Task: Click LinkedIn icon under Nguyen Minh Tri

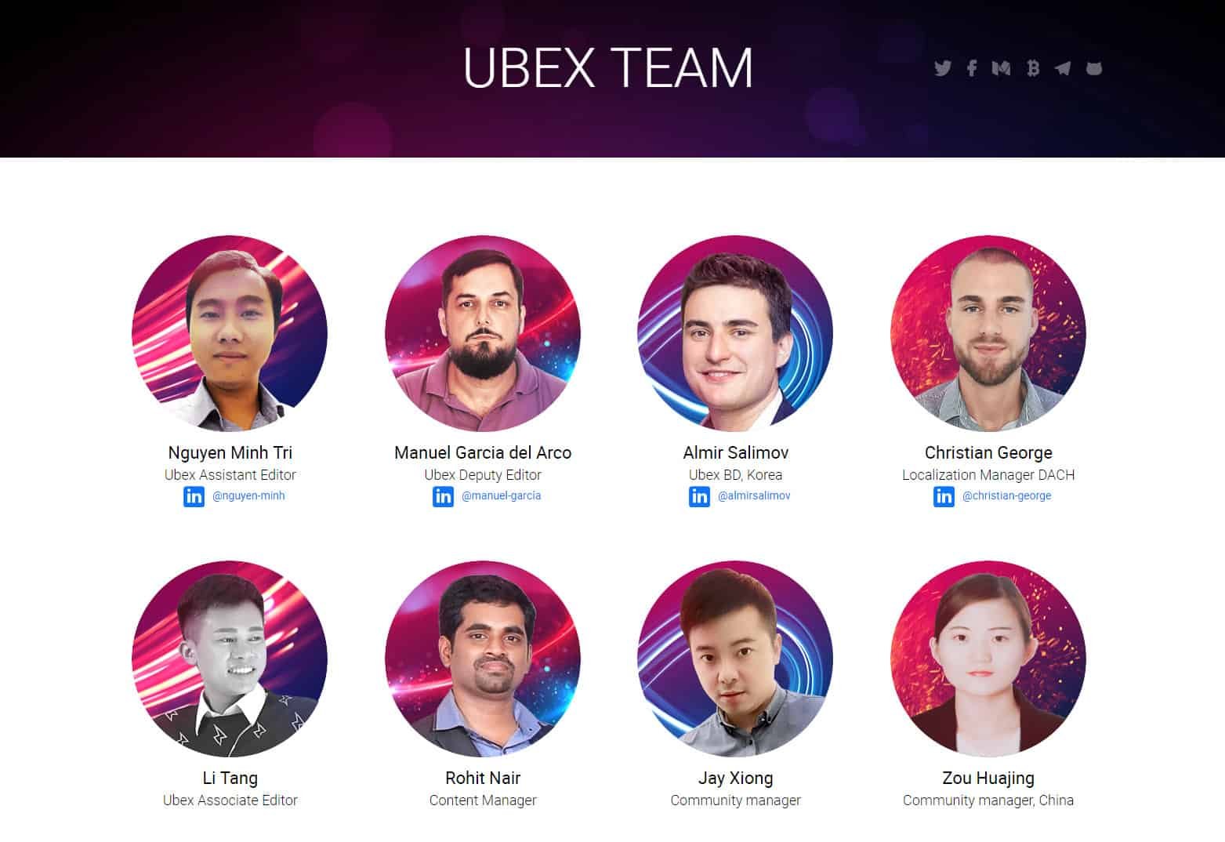Action: (x=194, y=496)
